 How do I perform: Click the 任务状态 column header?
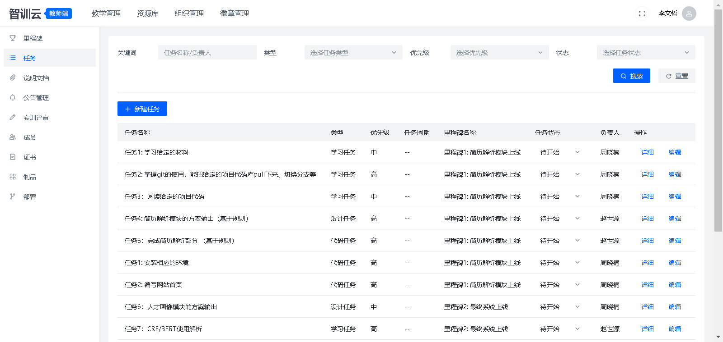548,132
